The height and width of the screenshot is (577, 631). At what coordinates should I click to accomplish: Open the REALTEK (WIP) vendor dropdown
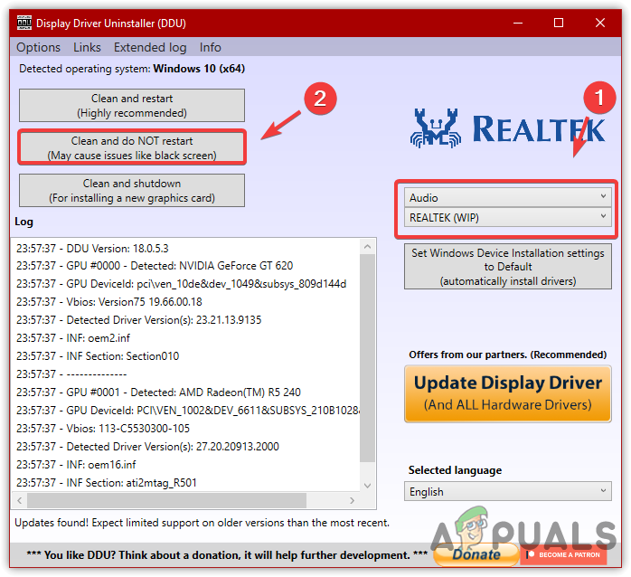508,217
